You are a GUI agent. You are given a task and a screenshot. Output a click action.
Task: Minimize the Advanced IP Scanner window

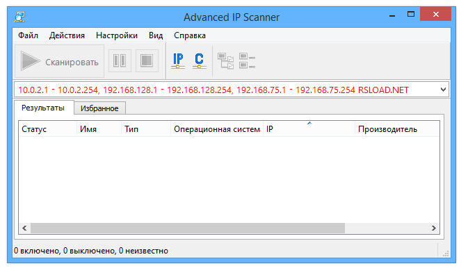(x=392, y=15)
